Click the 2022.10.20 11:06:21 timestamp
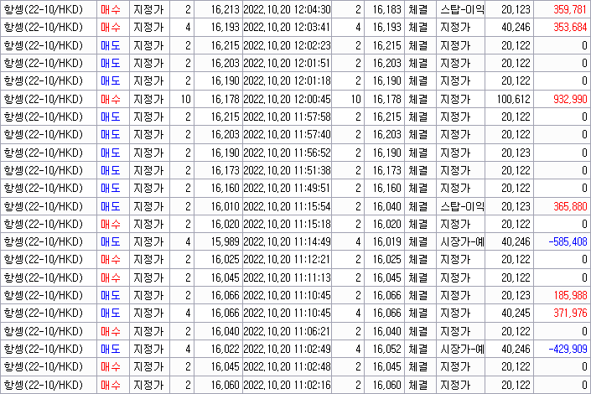Image resolution: width=591 pixels, height=394 pixels. 287,331
